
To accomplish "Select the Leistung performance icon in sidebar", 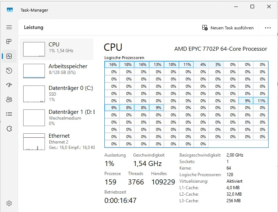I will click(9, 56).
